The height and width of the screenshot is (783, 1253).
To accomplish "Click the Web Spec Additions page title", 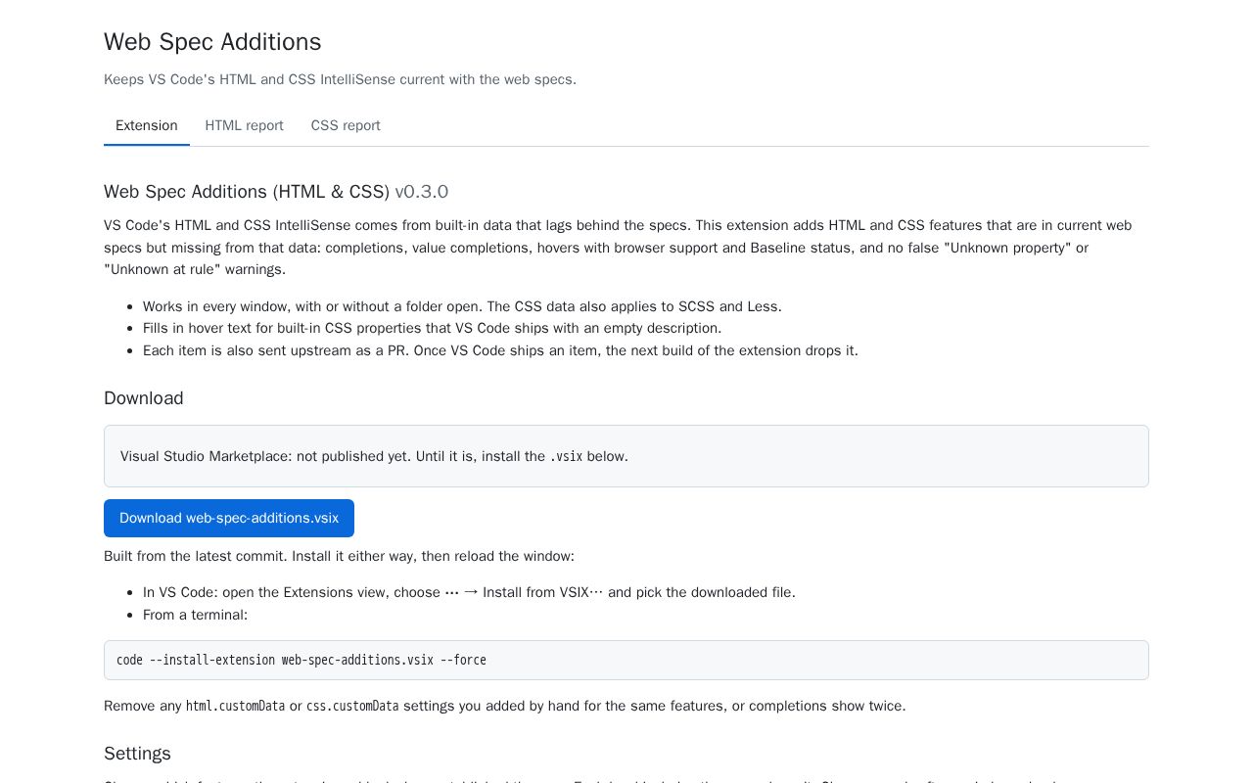I will [212, 42].
